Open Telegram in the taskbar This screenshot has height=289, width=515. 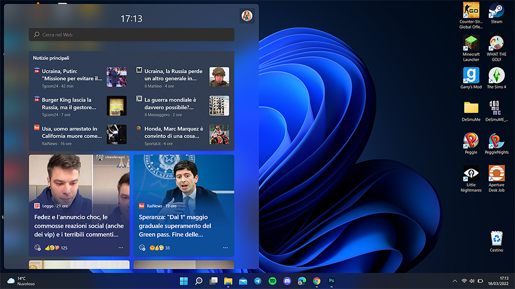257,281
